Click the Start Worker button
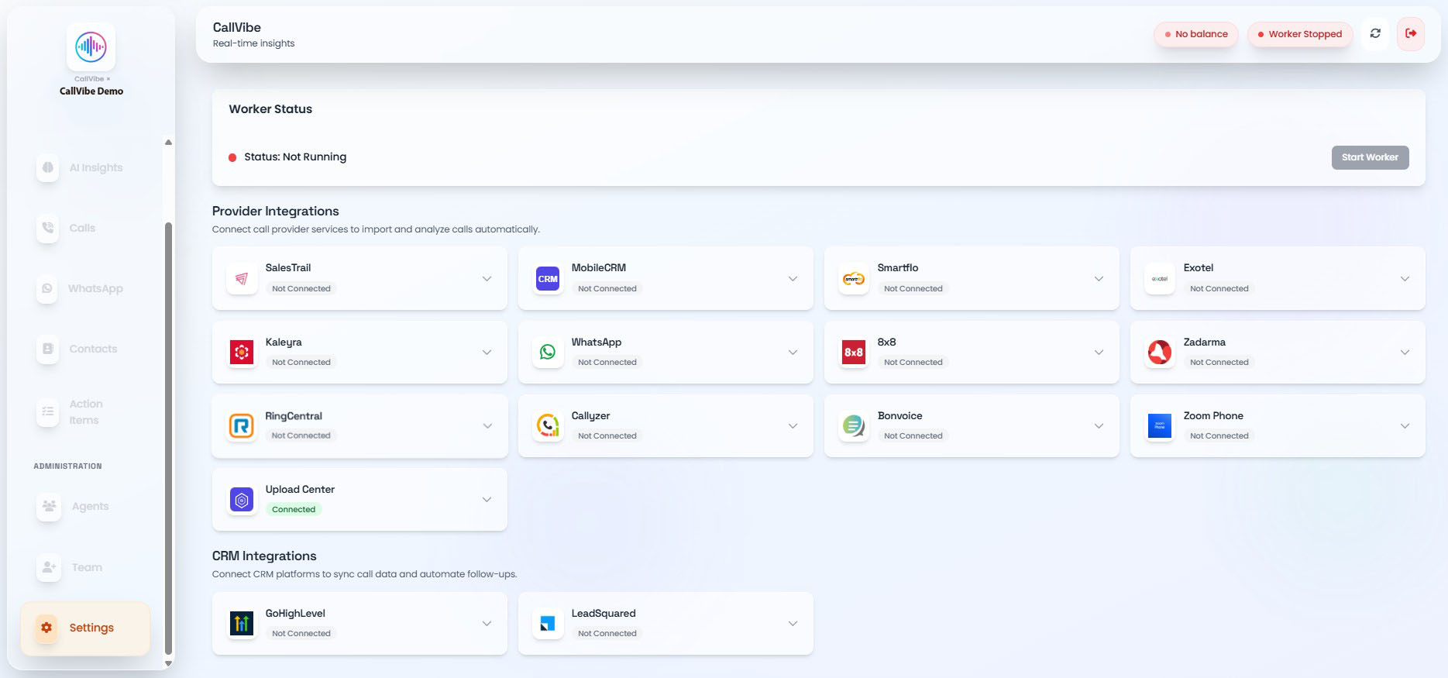The image size is (1448, 678). coord(1370,157)
